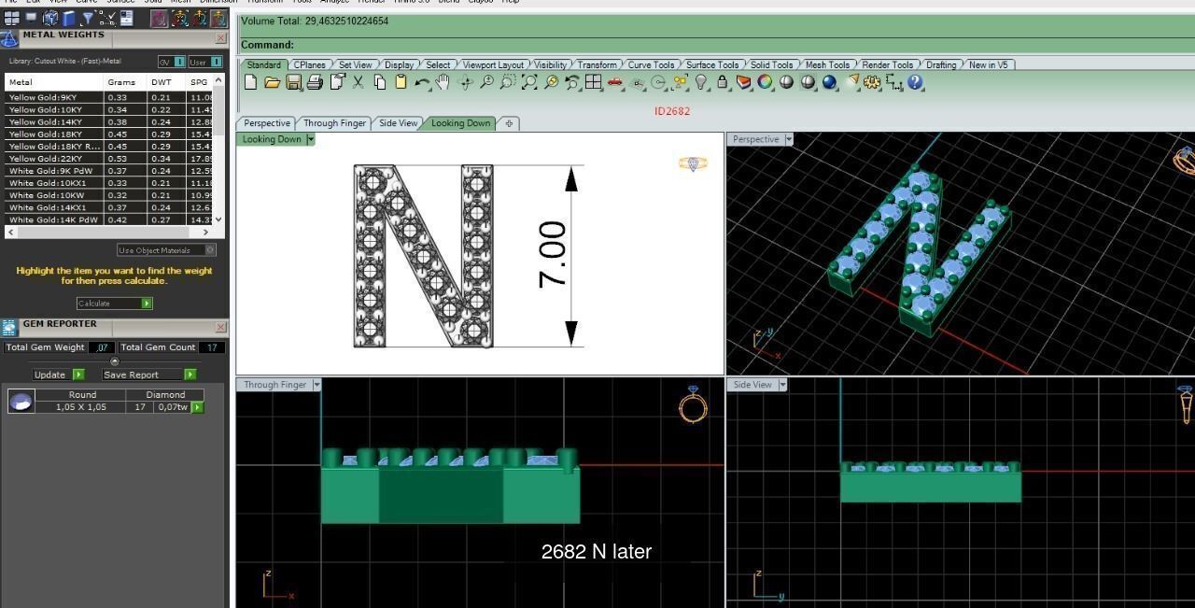Viewport: 1195px width, 608px height.
Task: Open the Curve Tools tab
Action: [651, 64]
